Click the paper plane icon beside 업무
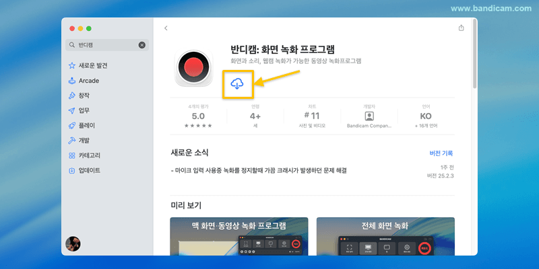This screenshot has height=269, width=539. (72, 110)
